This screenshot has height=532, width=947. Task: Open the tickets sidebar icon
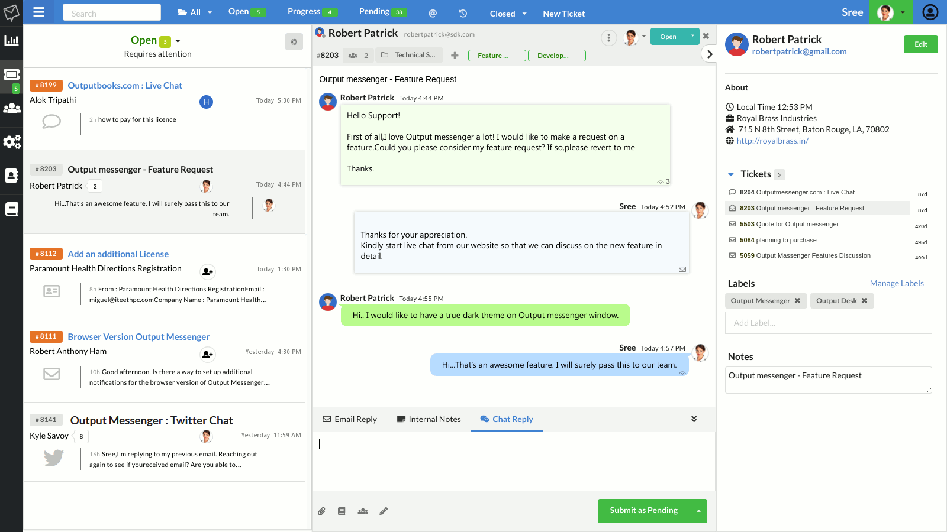coord(11,75)
